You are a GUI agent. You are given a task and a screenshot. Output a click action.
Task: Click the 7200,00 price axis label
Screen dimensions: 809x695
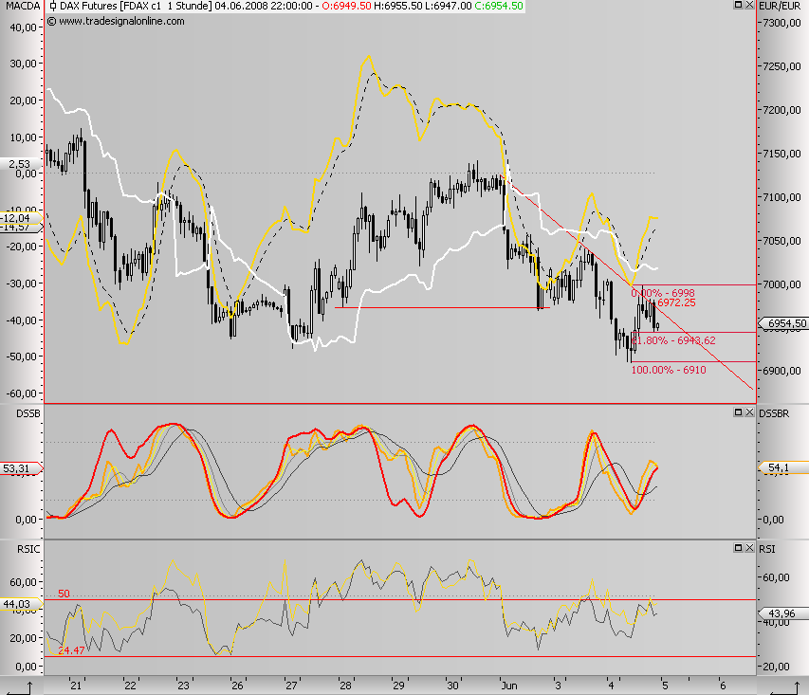tap(782, 110)
